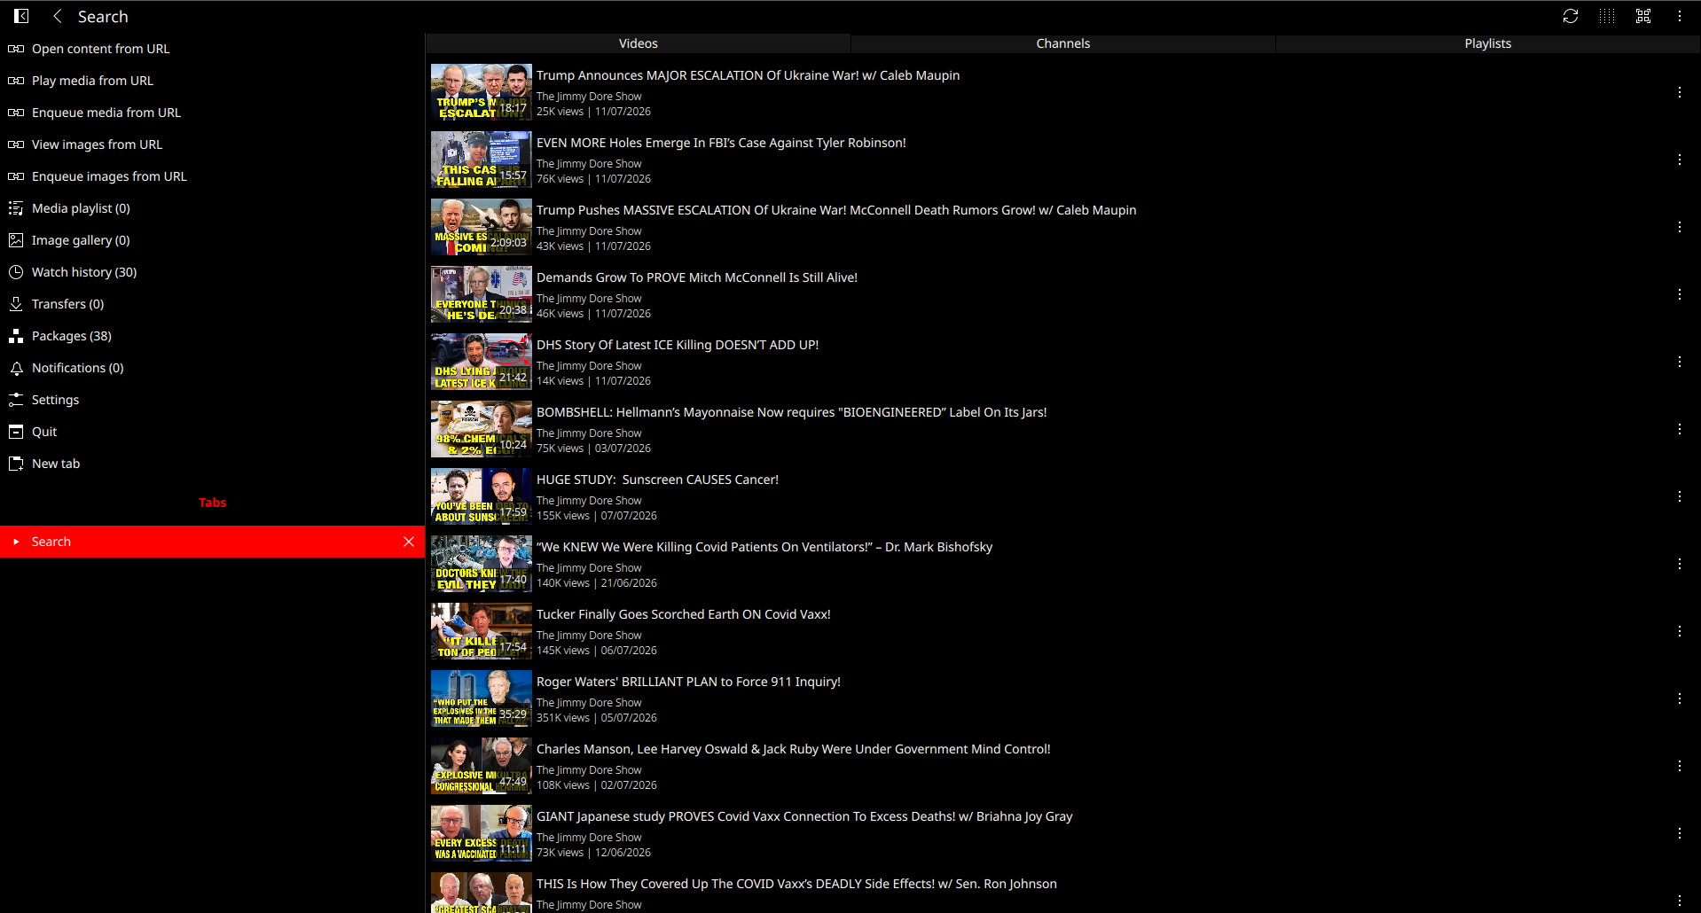Click the Quit icon
1701x913 pixels.
[16, 432]
